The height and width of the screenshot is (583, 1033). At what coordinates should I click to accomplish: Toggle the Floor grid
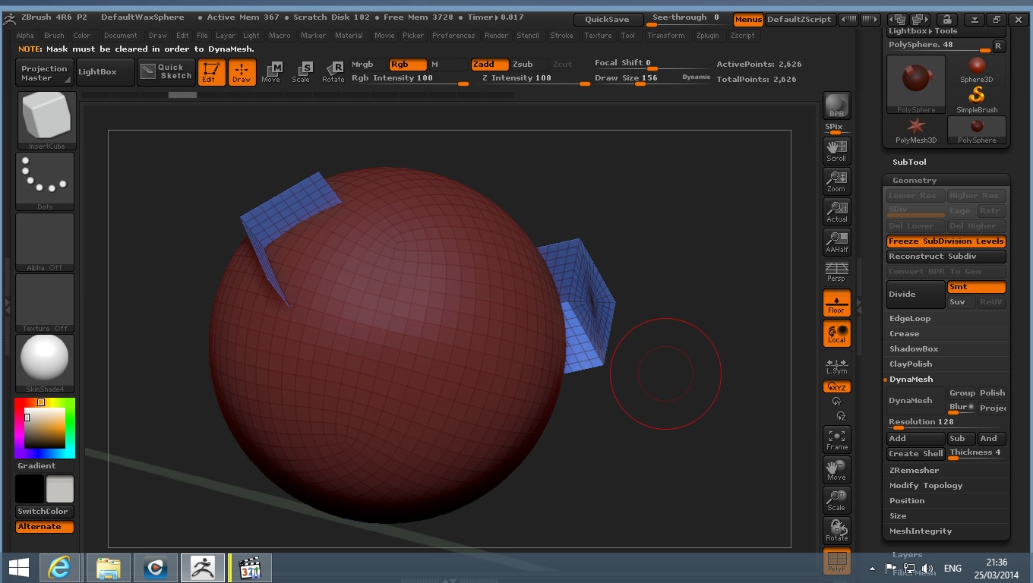click(x=836, y=302)
